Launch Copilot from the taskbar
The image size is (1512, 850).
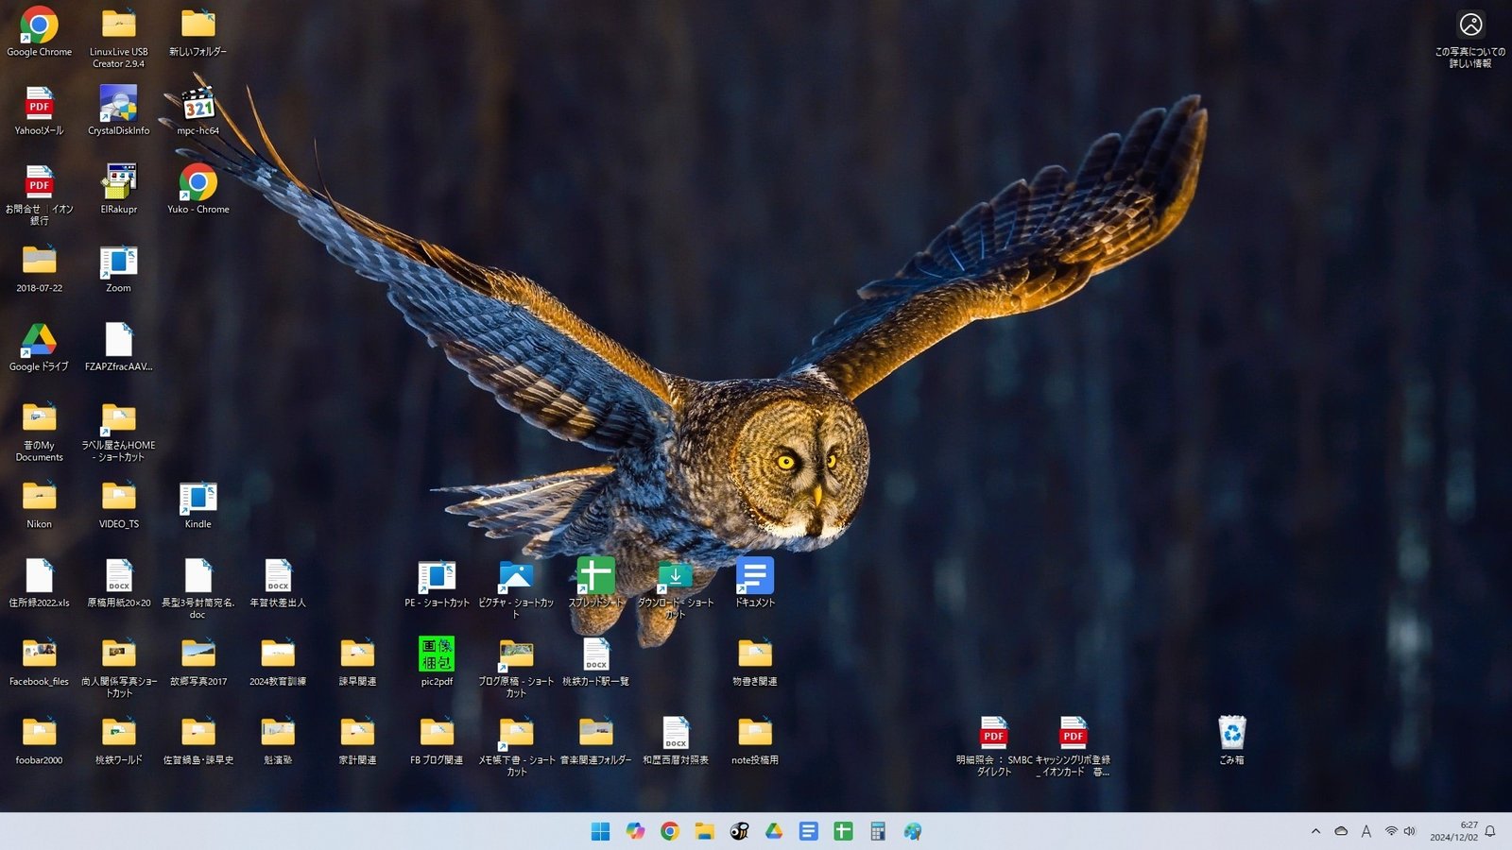[635, 831]
